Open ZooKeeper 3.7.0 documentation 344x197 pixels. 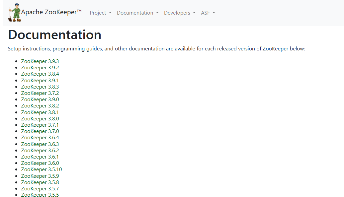[40, 131]
